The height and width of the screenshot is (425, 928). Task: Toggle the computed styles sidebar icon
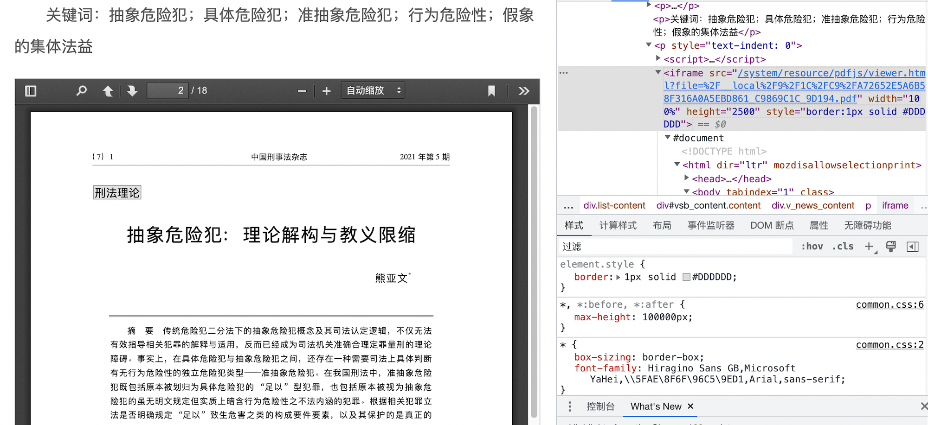pos(913,247)
